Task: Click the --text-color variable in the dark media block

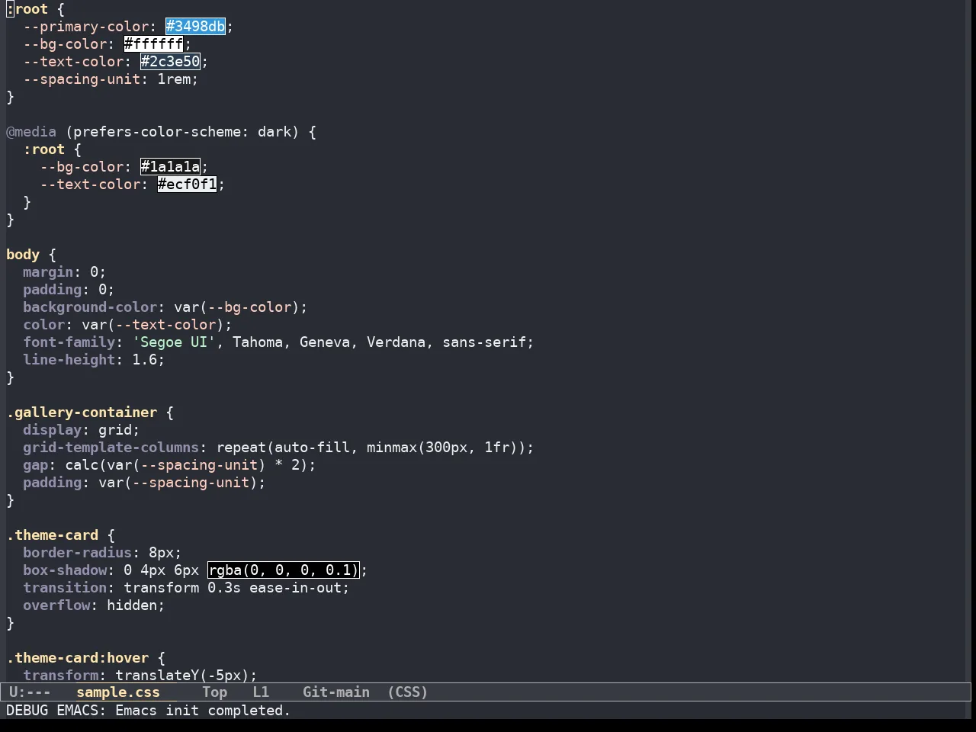Action: click(x=90, y=185)
